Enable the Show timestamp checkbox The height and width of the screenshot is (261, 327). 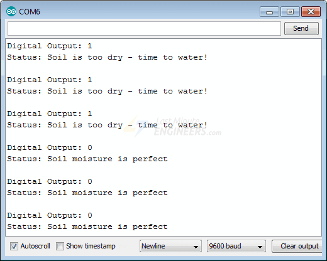click(60, 246)
